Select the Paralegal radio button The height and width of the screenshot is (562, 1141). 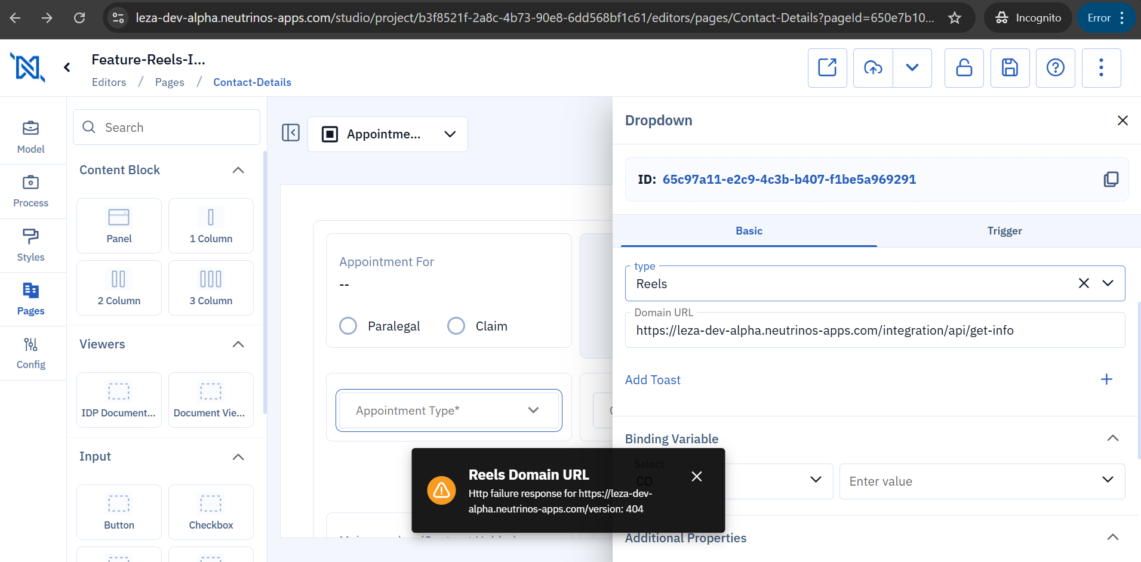[x=348, y=326]
